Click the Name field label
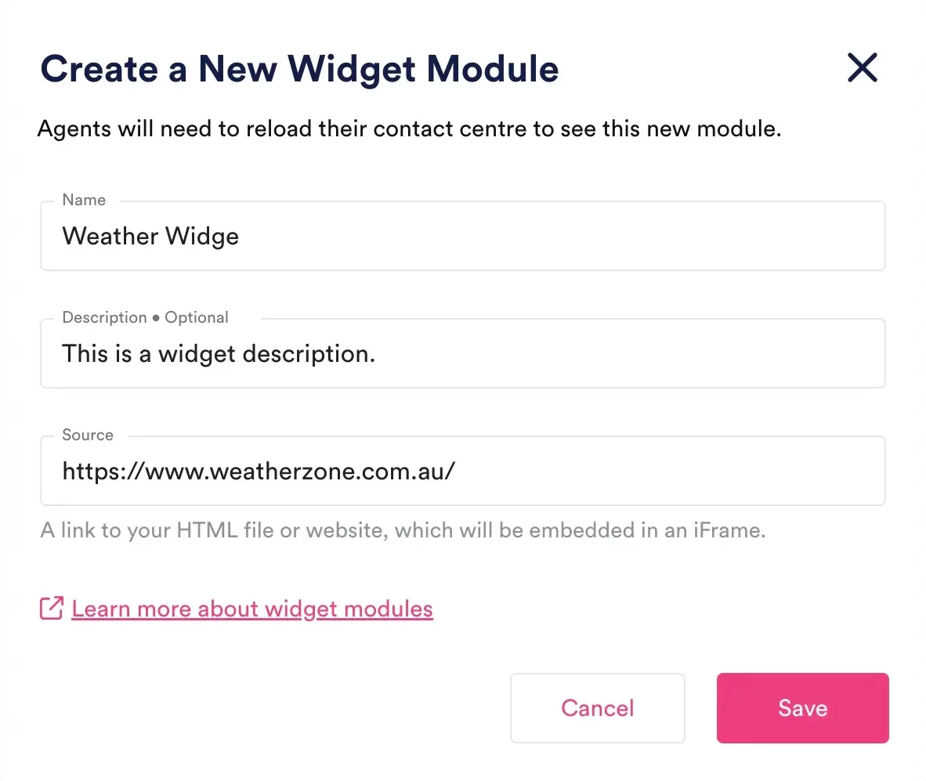Viewport: 926px width, 781px height. [x=84, y=200]
